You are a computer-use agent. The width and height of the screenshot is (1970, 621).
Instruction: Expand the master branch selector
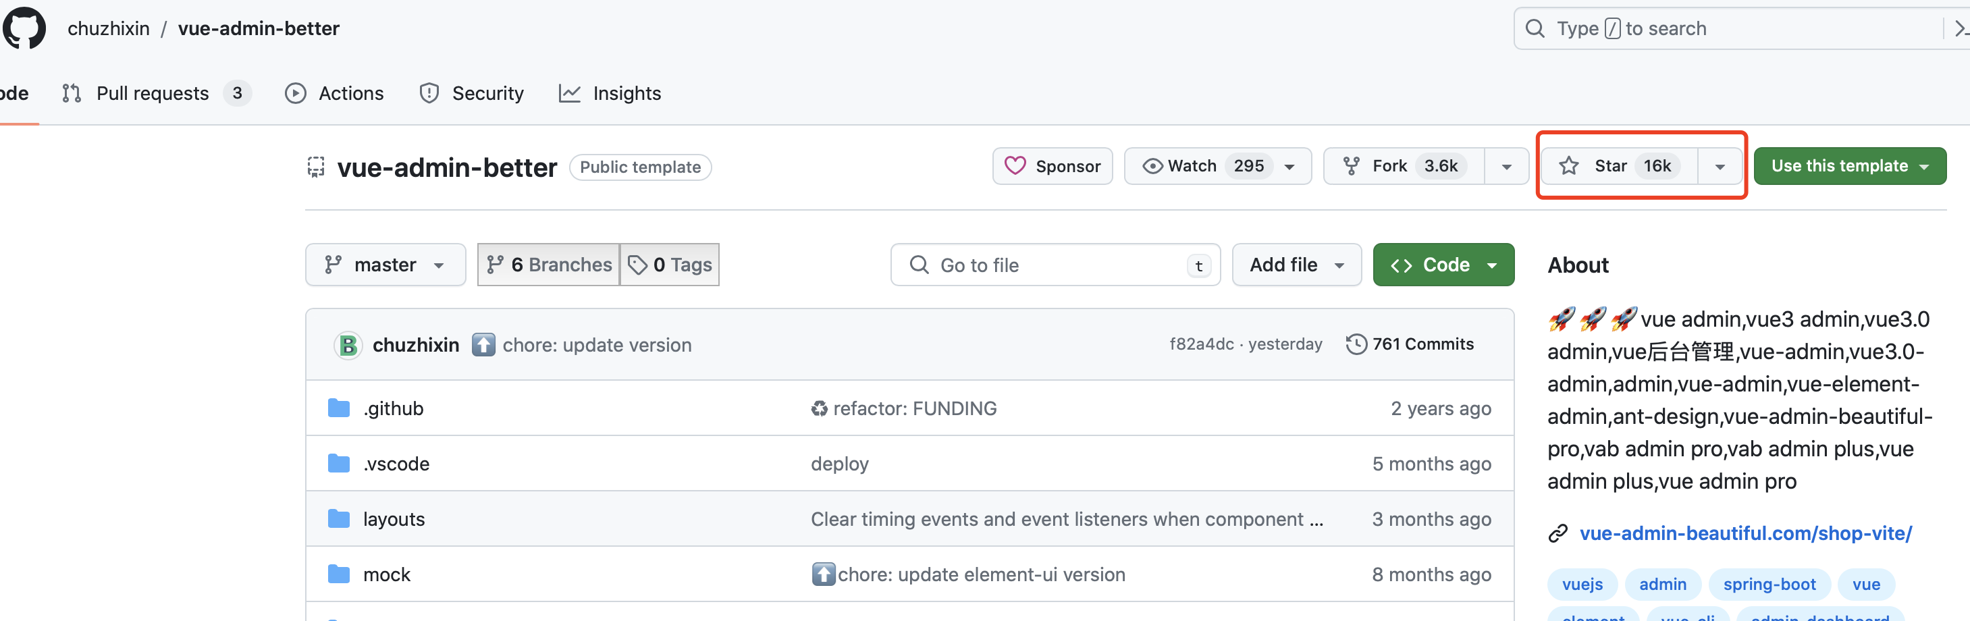click(x=385, y=265)
